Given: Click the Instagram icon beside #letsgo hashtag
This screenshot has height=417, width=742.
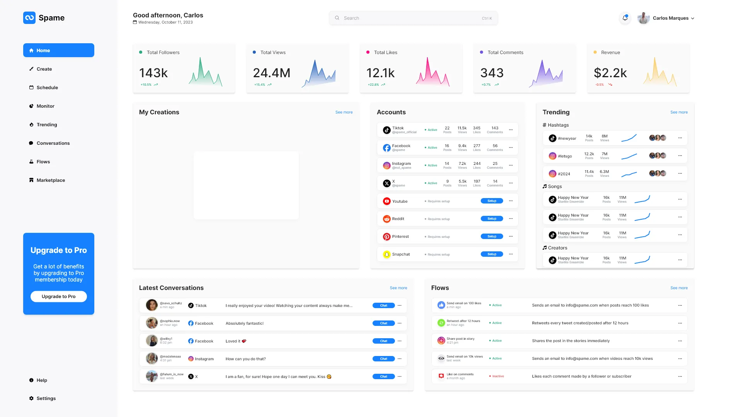Looking at the screenshot, I should point(552,156).
